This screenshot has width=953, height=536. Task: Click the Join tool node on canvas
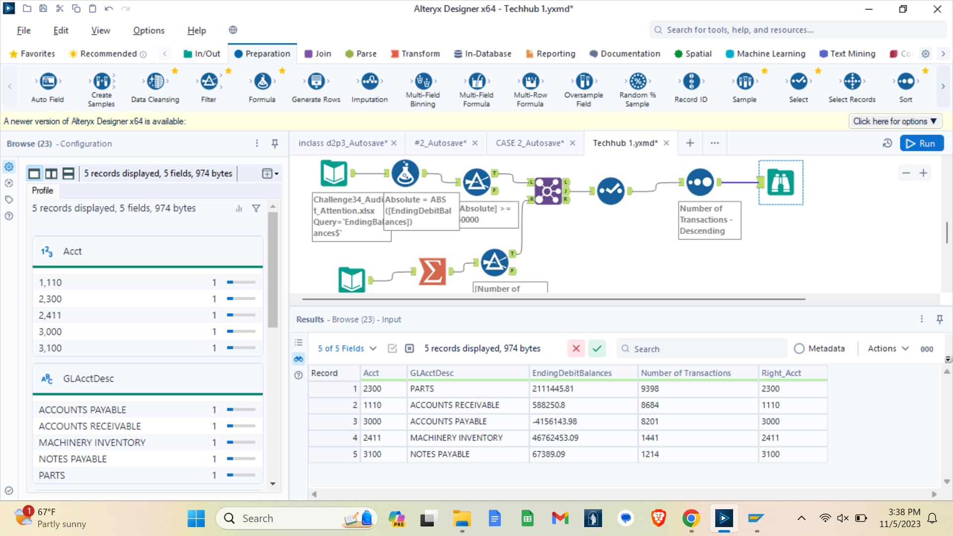(x=548, y=191)
